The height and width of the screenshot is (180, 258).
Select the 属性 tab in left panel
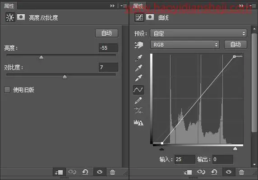(9, 6)
